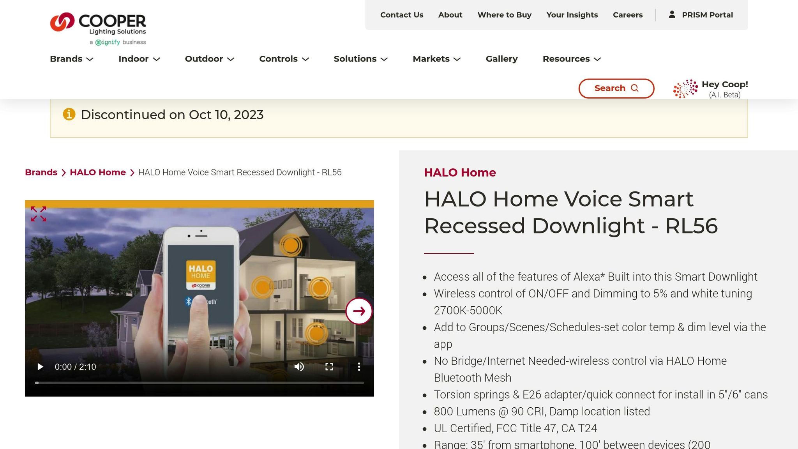Image resolution: width=798 pixels, height=449 pixels.
Task: Click the Search button
Action: click(616, 88)
